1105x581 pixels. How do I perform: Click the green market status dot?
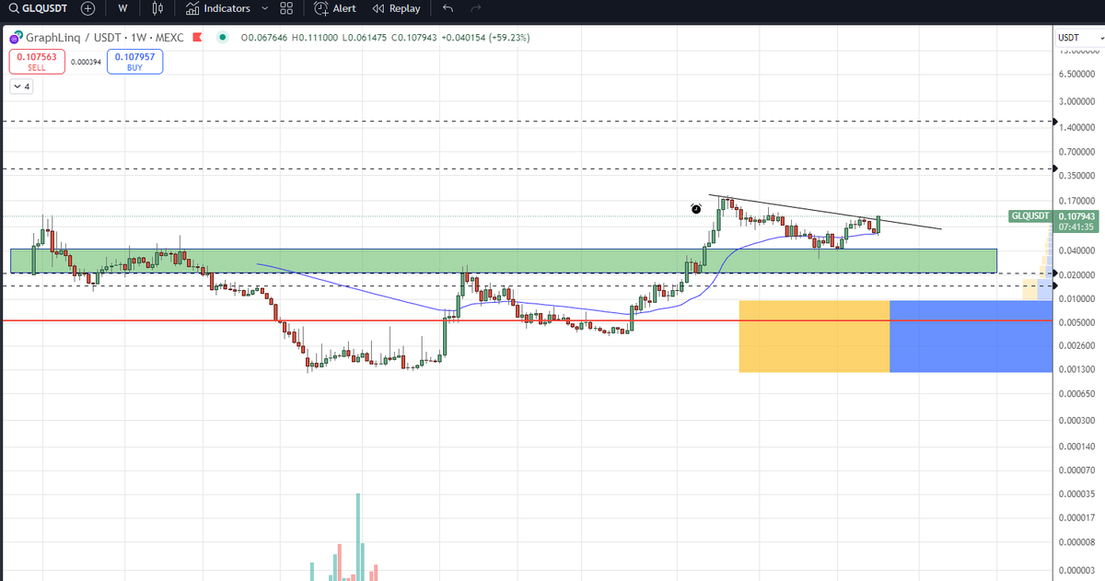coord(221,38)
